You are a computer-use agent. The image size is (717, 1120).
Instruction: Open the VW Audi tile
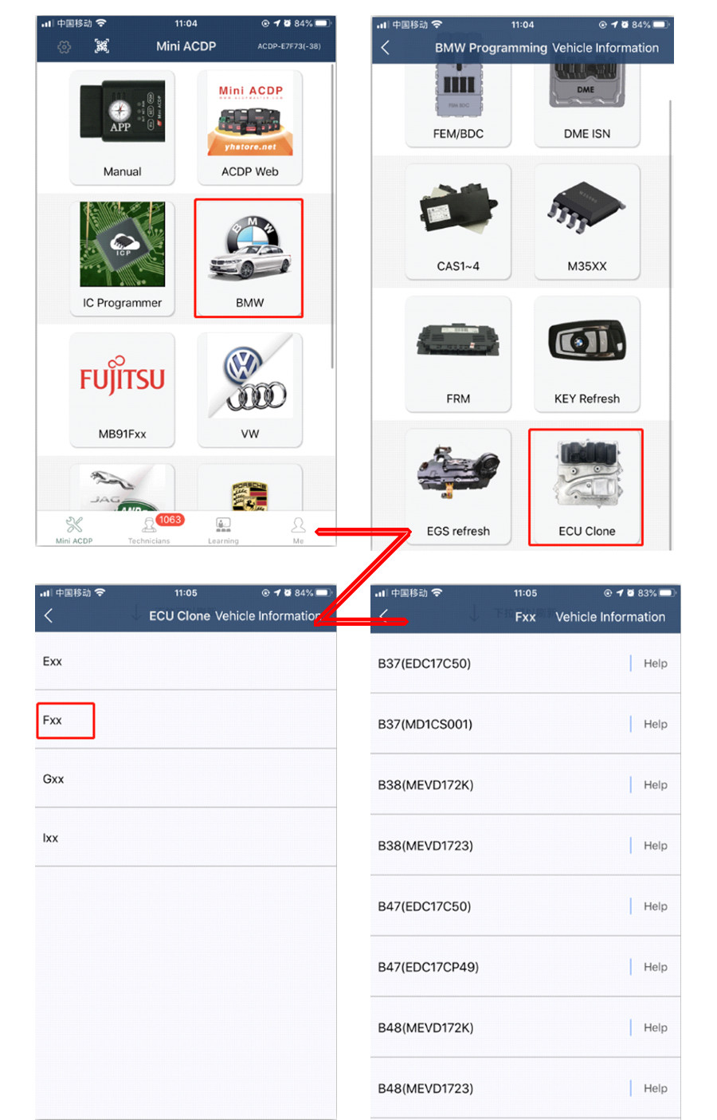249,390
